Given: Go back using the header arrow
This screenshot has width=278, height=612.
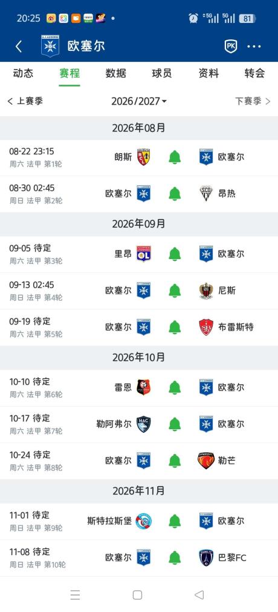Looking at the screenshot, I should pyautogui.click(x=18, y=47).
